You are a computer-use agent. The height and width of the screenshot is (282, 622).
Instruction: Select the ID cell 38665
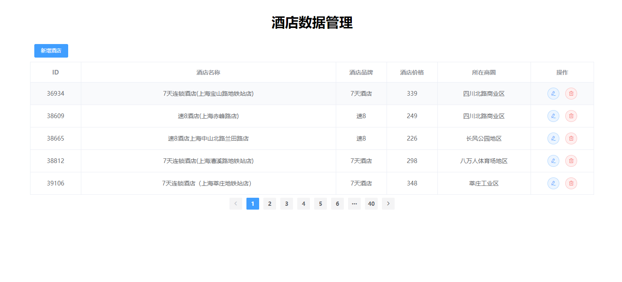click(55, 138)
